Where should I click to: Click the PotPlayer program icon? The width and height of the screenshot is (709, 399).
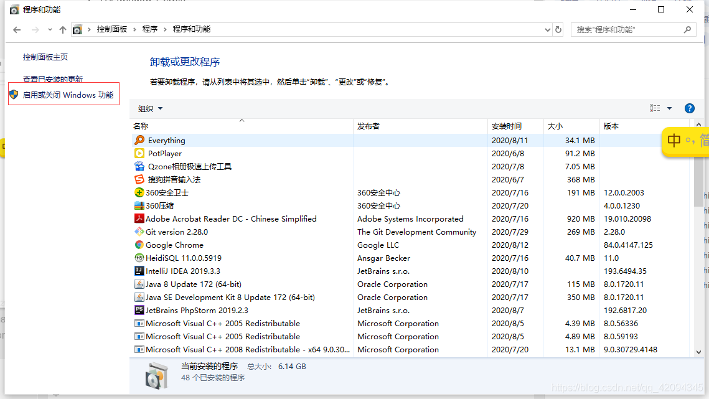point(139,153)
